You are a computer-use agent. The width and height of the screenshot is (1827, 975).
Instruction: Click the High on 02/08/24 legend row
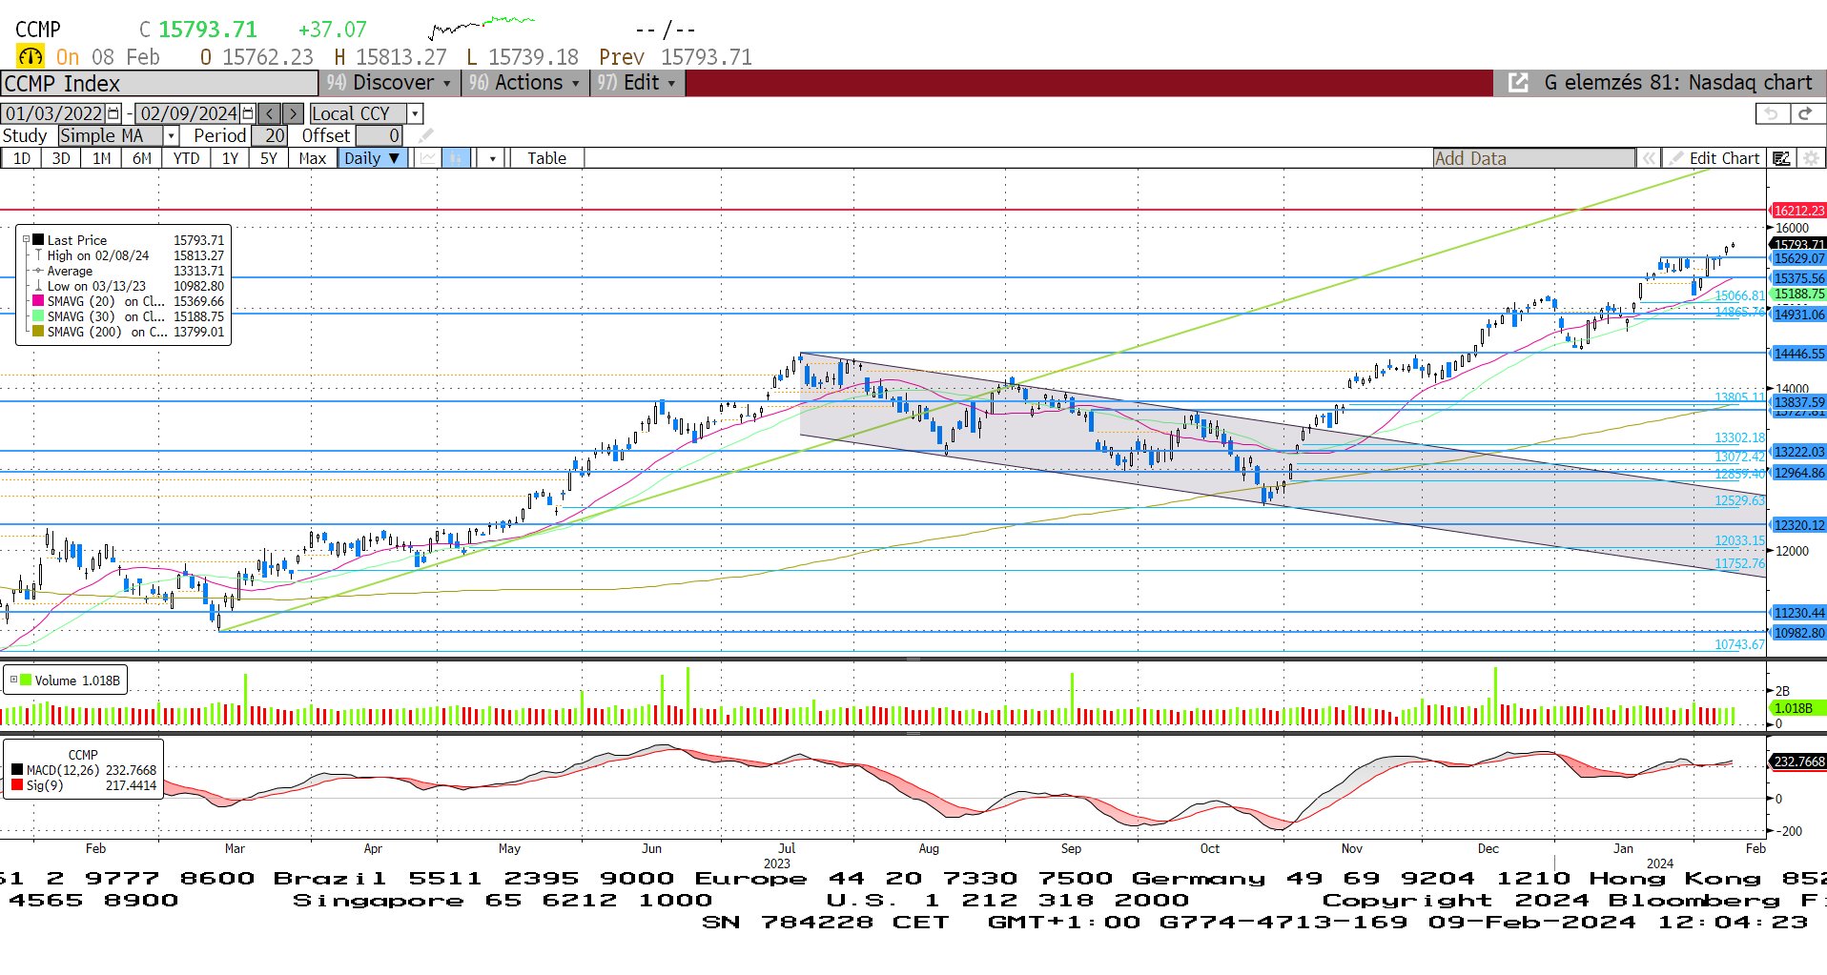[129, 255]
